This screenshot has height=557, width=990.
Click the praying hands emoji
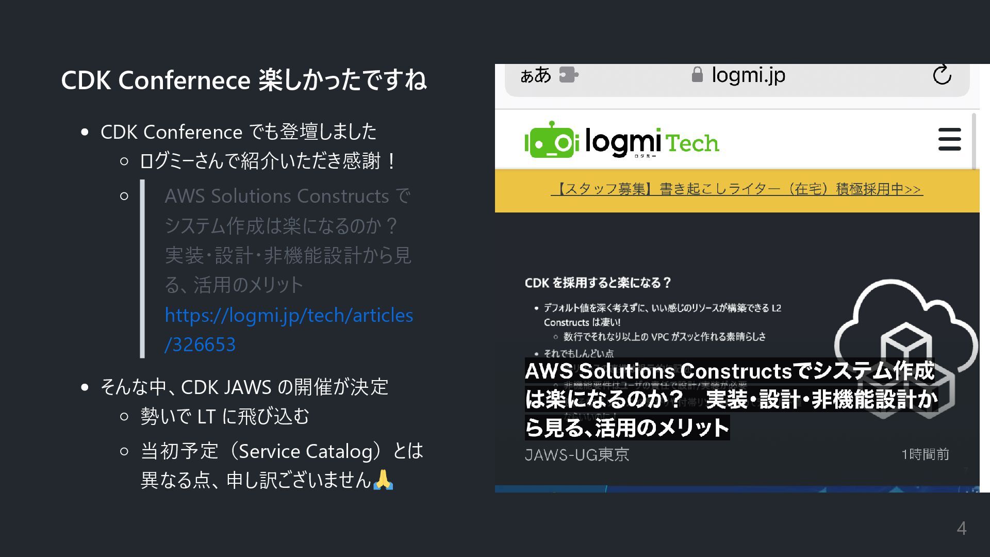pos(383,480)
